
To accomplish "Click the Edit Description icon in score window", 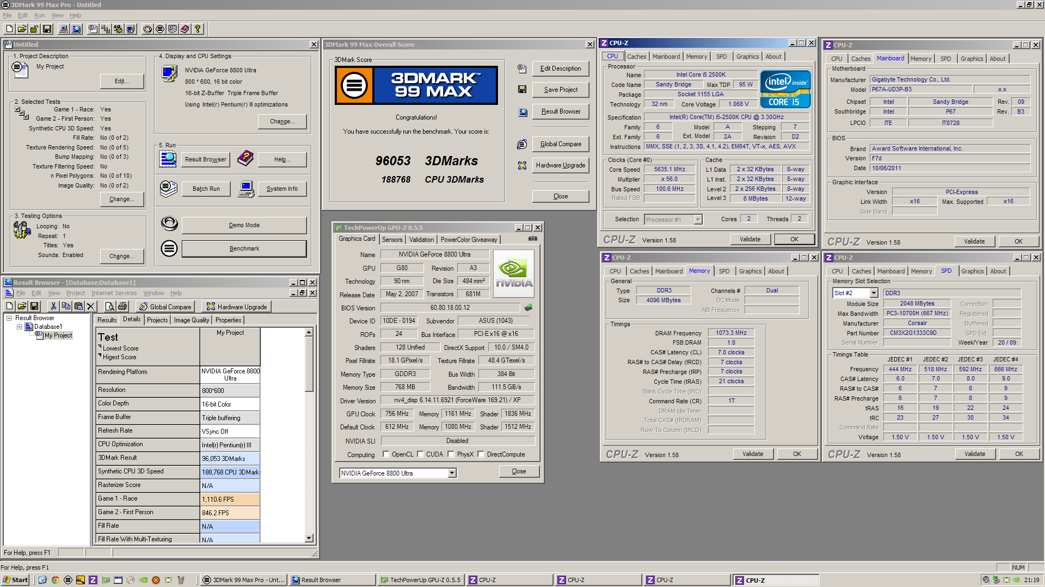I will [x=522, y=69].
